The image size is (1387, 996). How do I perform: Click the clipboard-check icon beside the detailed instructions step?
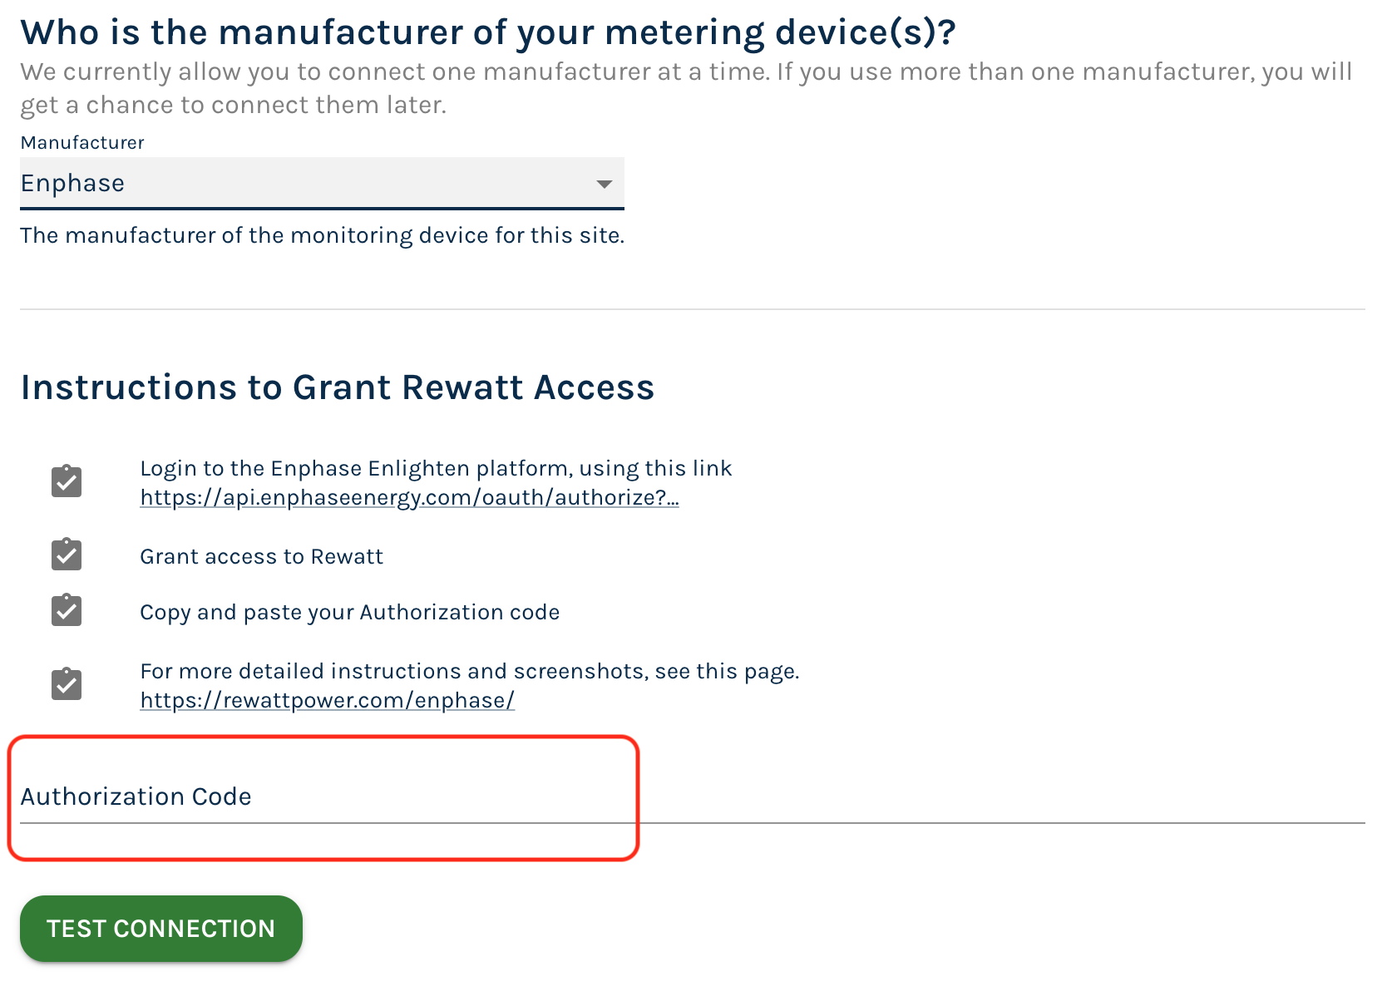coord(67,684)
